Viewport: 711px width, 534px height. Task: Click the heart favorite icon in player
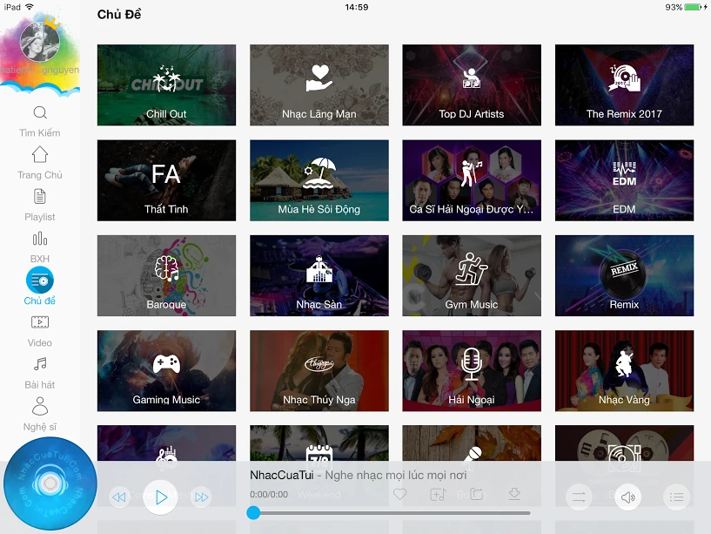399,495
